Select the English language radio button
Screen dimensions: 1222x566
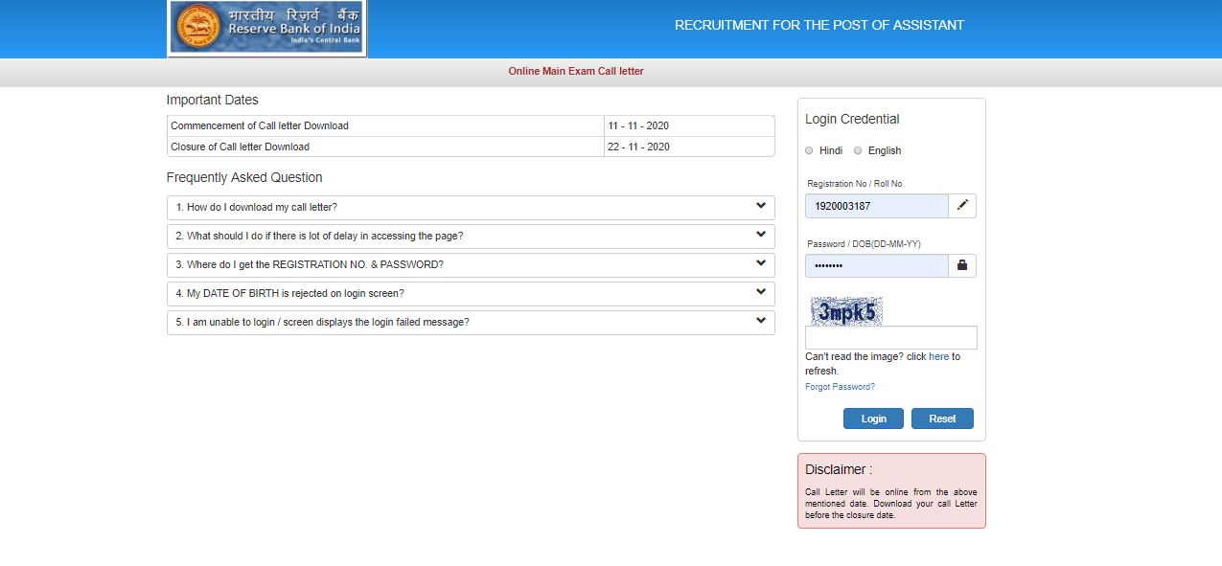click(x=858, y=150)
